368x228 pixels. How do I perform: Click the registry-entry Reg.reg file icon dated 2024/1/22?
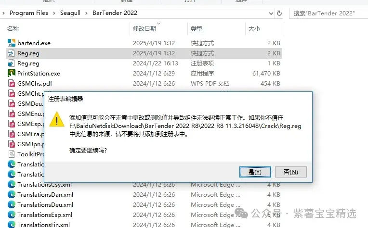pos(12,63)
